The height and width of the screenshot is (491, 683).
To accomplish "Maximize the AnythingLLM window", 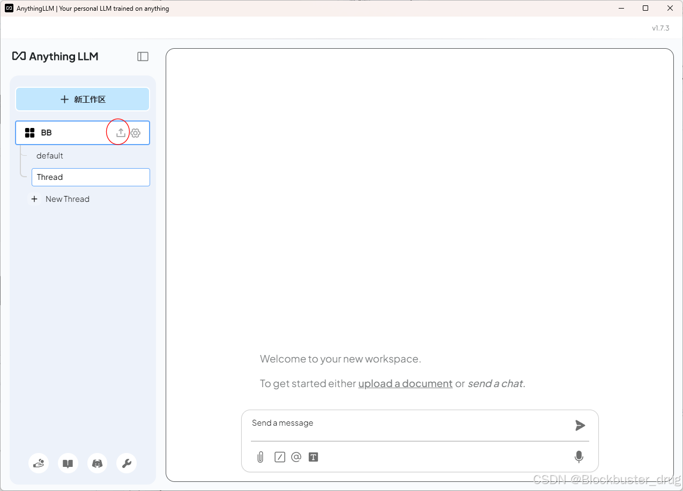I will click(645, 8).
